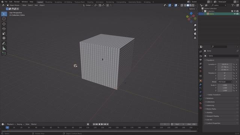Open XYZ Euler rotation mode dropdown

pos(225,82)
